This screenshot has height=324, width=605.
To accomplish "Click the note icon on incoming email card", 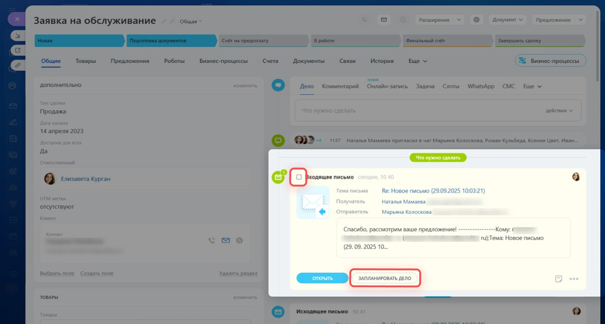I will tap(559, 279).
